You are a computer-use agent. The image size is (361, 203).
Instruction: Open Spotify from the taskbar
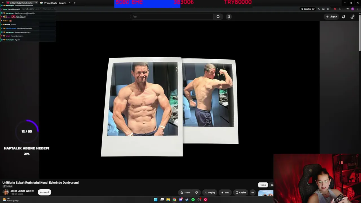coord(193,200)
